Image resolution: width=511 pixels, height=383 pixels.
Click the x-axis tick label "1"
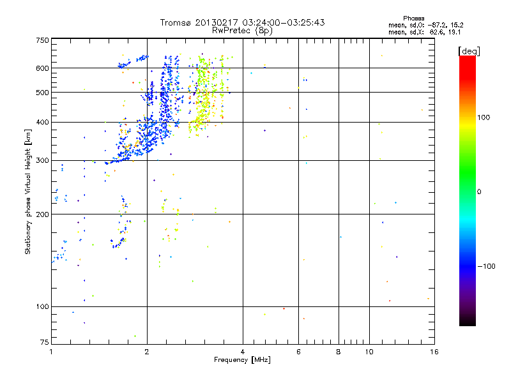coord(51,352)
